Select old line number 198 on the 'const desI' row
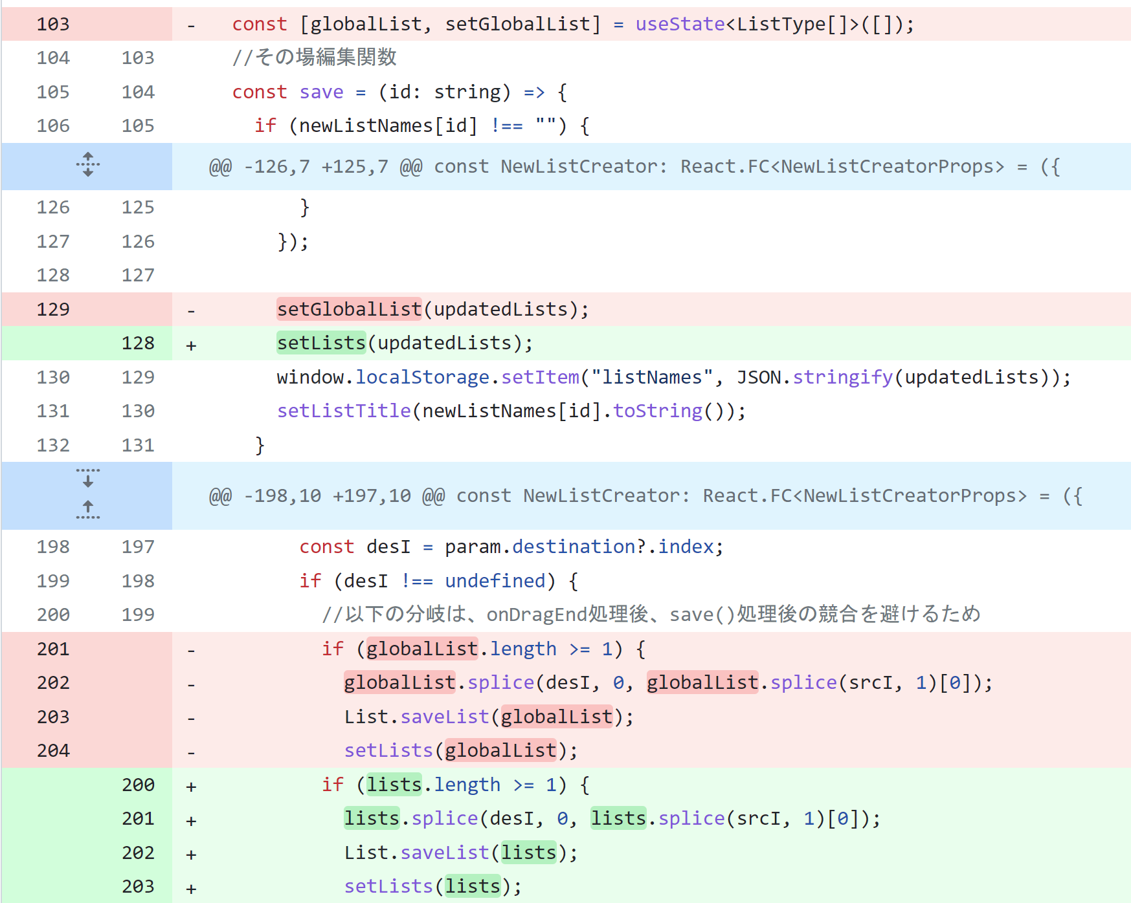The width and height of the screenshot is (1131, 903). coord(53,547)
